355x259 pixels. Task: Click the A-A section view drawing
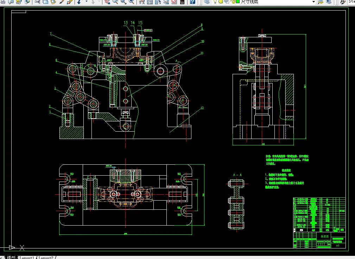click(x=236, y=204)
